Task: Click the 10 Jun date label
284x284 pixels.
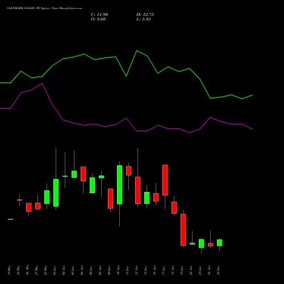Action: pyautogui.click(x=119, y=270)
